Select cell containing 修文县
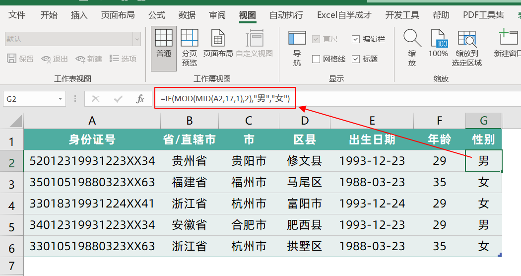521x276 pixels. (305, 161)
